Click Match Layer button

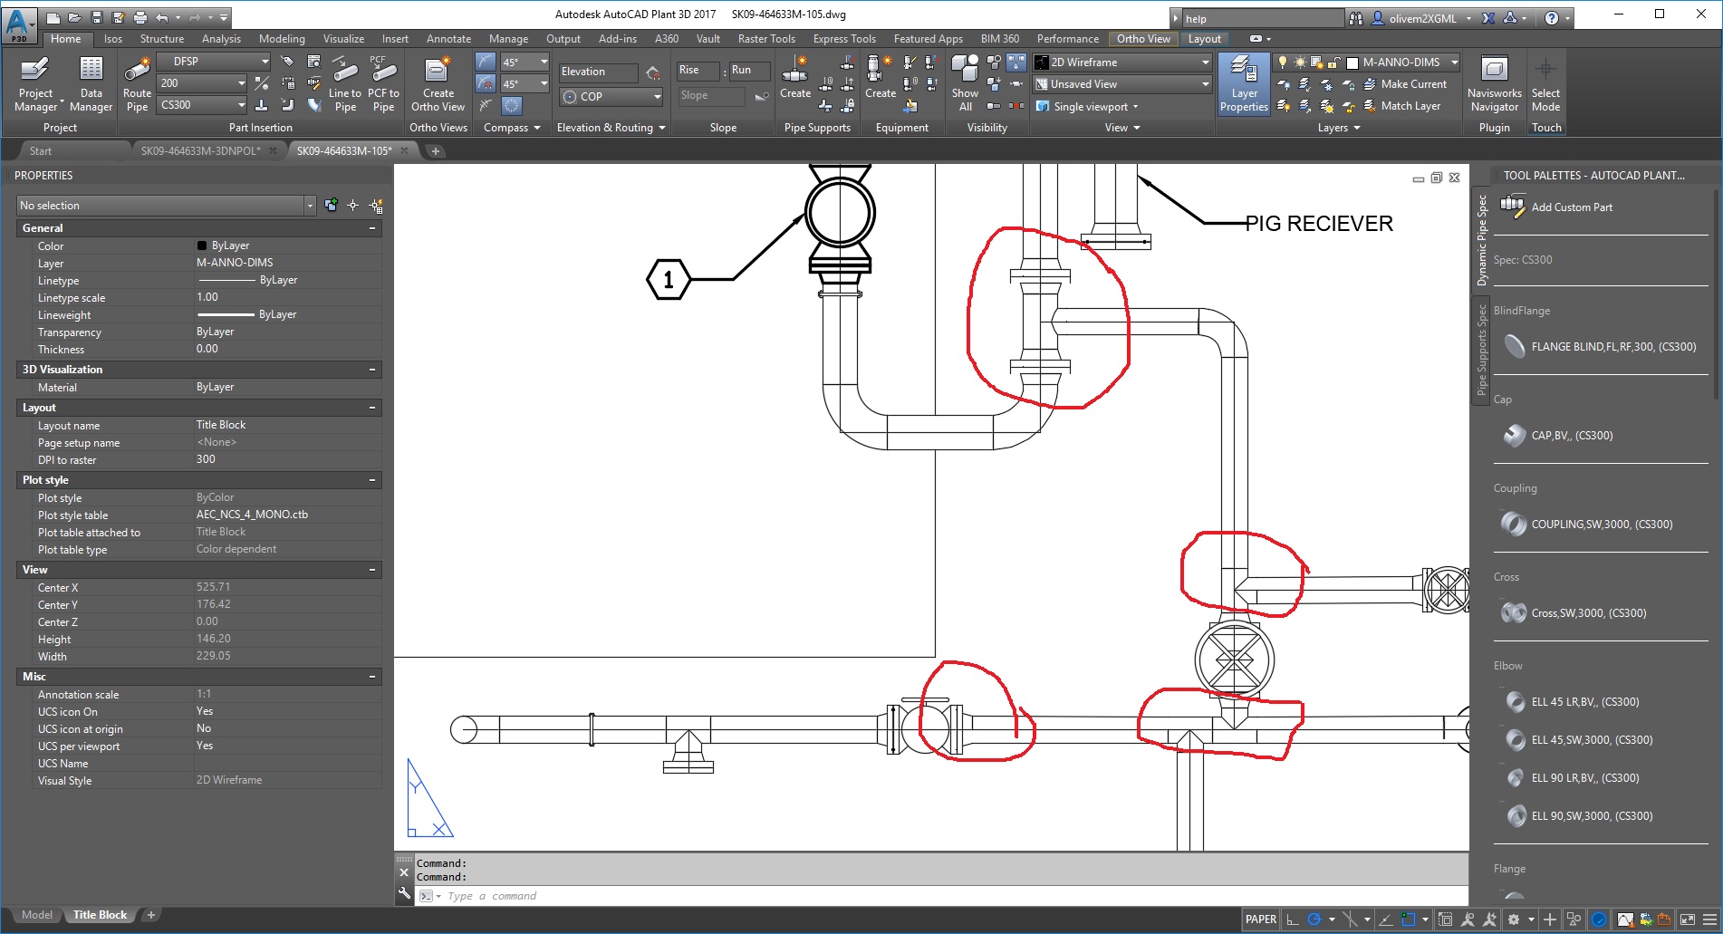click(1410, 106)
